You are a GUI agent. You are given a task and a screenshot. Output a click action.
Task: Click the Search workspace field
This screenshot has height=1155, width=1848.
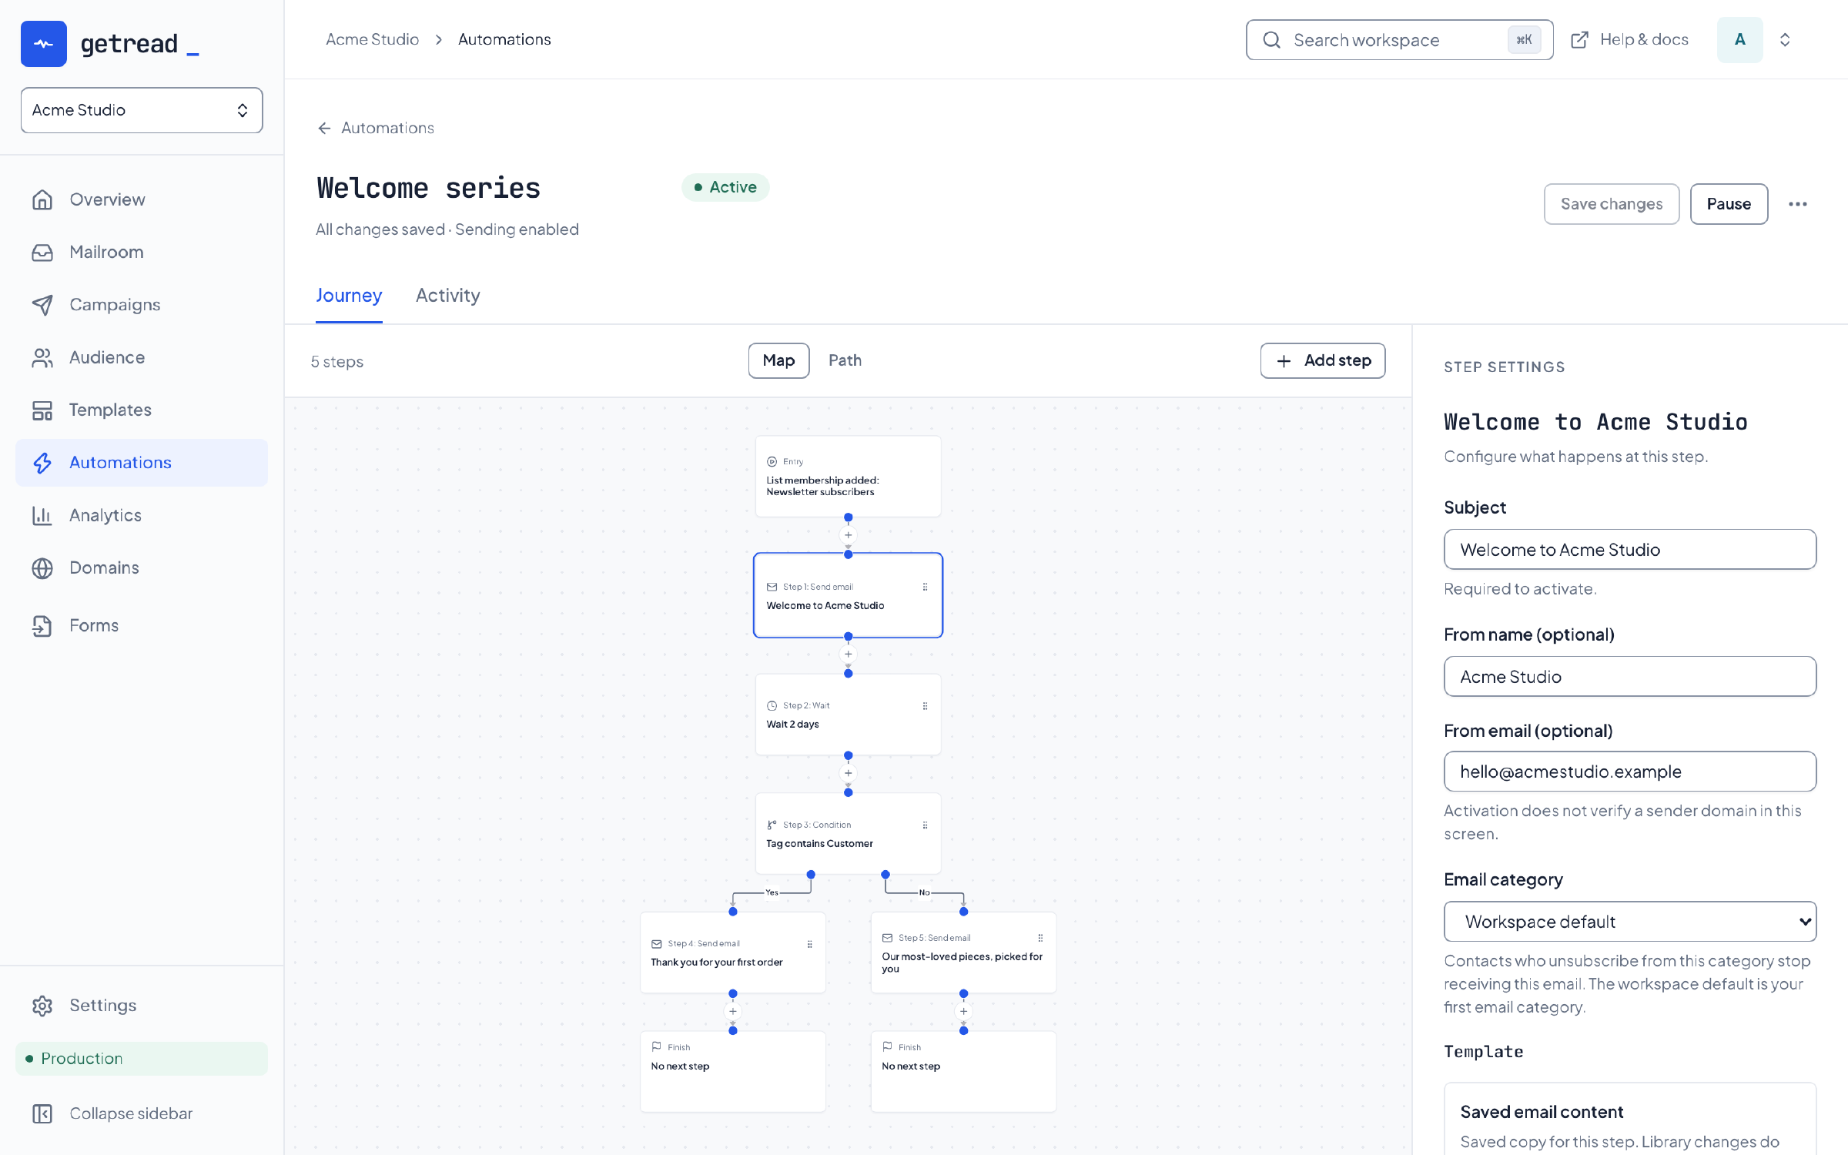click(x=1399, y=40)
